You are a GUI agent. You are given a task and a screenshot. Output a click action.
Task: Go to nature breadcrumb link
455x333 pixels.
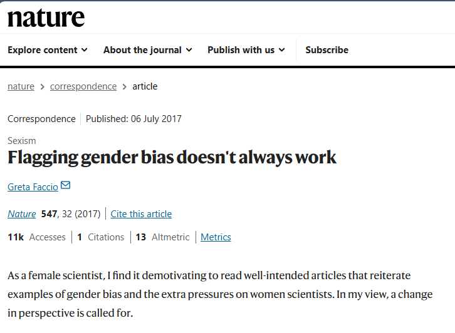[21, 86]
